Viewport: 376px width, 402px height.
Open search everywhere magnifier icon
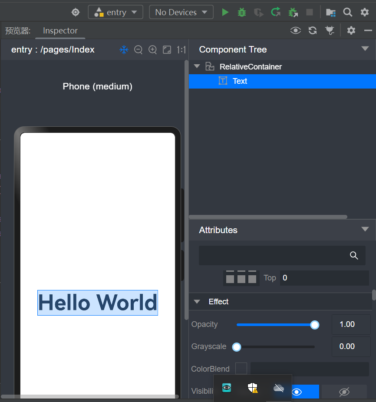pyautogui.click(x=347, y=12)
